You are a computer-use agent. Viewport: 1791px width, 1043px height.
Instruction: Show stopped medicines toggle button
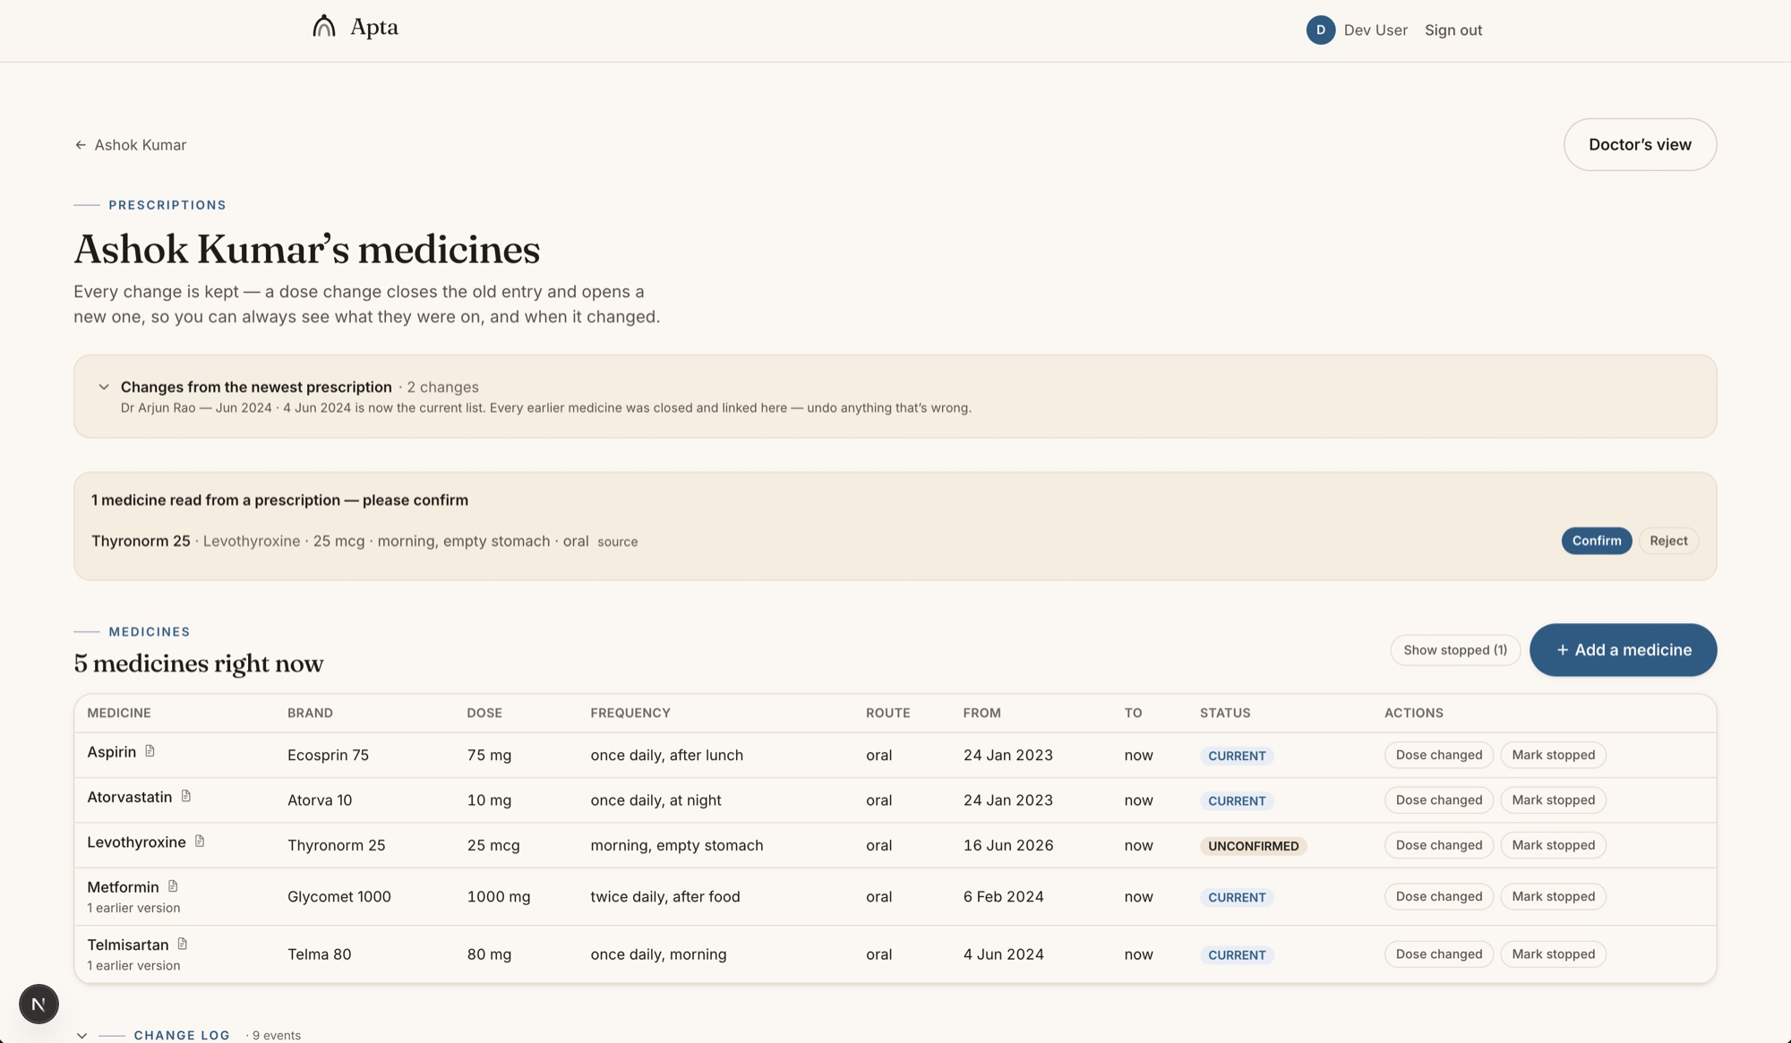pyautogui.click(x=1455, y=650)
